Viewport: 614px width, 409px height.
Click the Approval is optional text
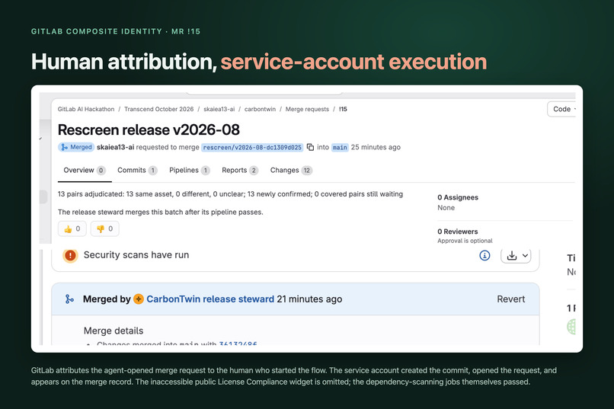(465, 241)
